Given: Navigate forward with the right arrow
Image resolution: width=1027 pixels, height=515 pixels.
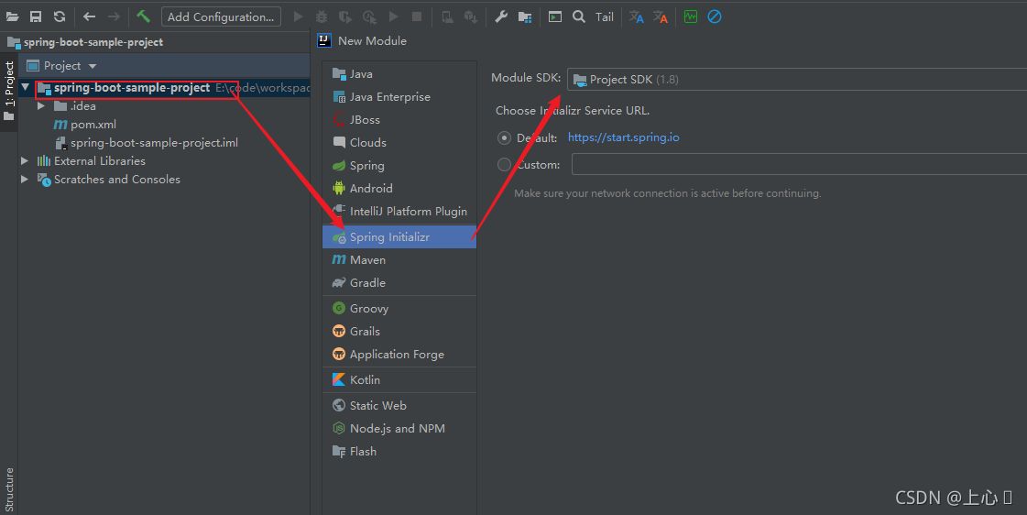Looking at the screenshot, I should [114, 17].
